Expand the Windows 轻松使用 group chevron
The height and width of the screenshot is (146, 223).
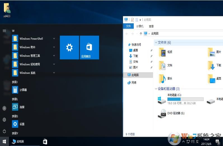(x=54, y=64)
